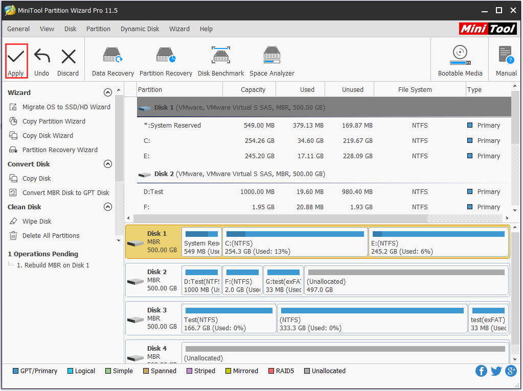Click the Convert MBR Disk to GPT icon
The width and height of the screenshot is (523, 391).
(x=13, y=193)
